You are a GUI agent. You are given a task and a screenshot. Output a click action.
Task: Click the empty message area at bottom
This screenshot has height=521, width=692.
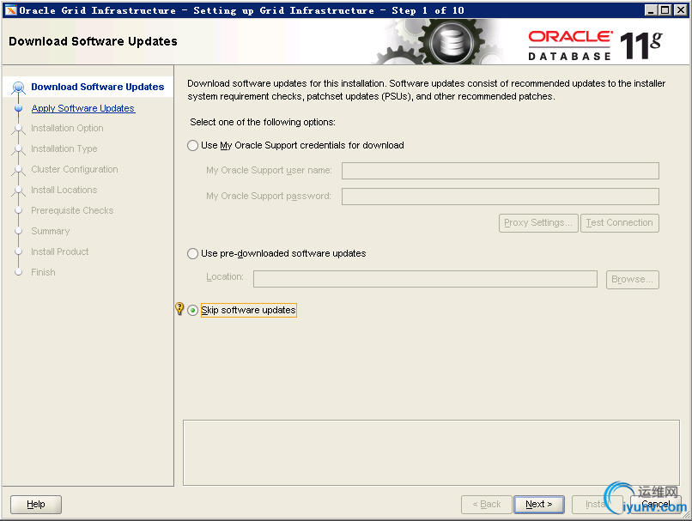[x=431, y=452]
